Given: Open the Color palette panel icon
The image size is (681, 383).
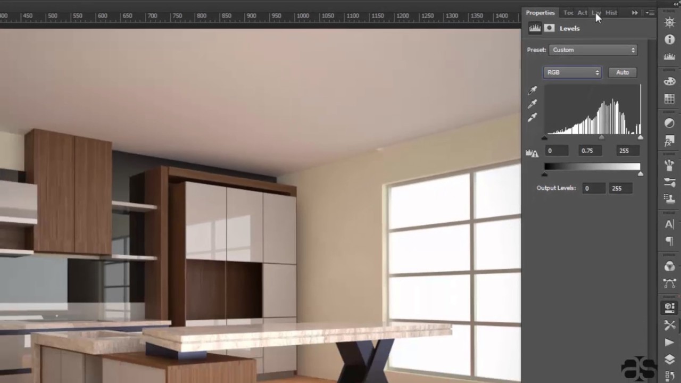Looking at the screenshot, I should 669,81.
